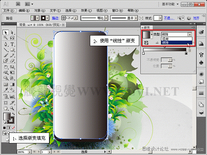Switch paint mode to Gradient

9,128
